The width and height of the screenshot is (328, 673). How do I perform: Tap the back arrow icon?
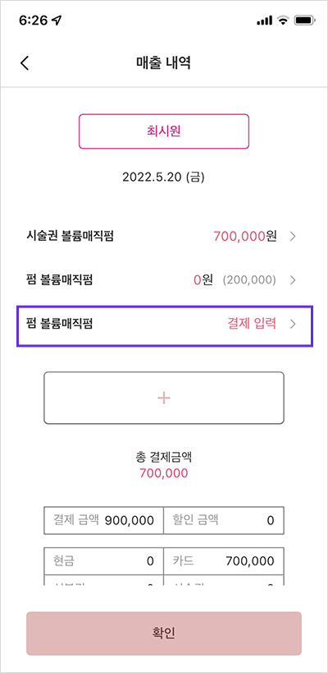pos(25,62)
